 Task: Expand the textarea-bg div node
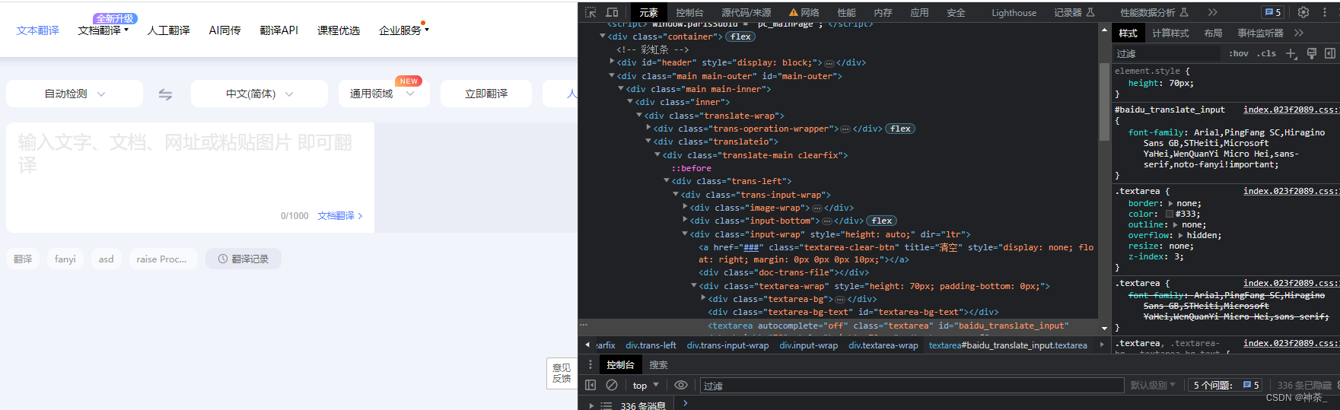[703, 298]
